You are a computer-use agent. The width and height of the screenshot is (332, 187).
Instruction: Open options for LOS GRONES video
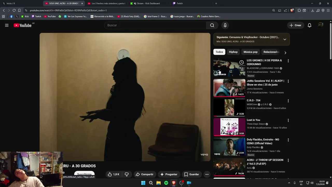[x=288, y=61]
